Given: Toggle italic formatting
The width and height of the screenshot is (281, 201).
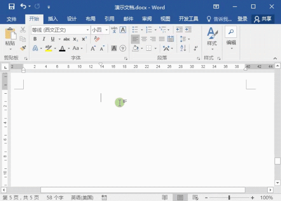Looking at the screenshot, I should coord(44,39).
